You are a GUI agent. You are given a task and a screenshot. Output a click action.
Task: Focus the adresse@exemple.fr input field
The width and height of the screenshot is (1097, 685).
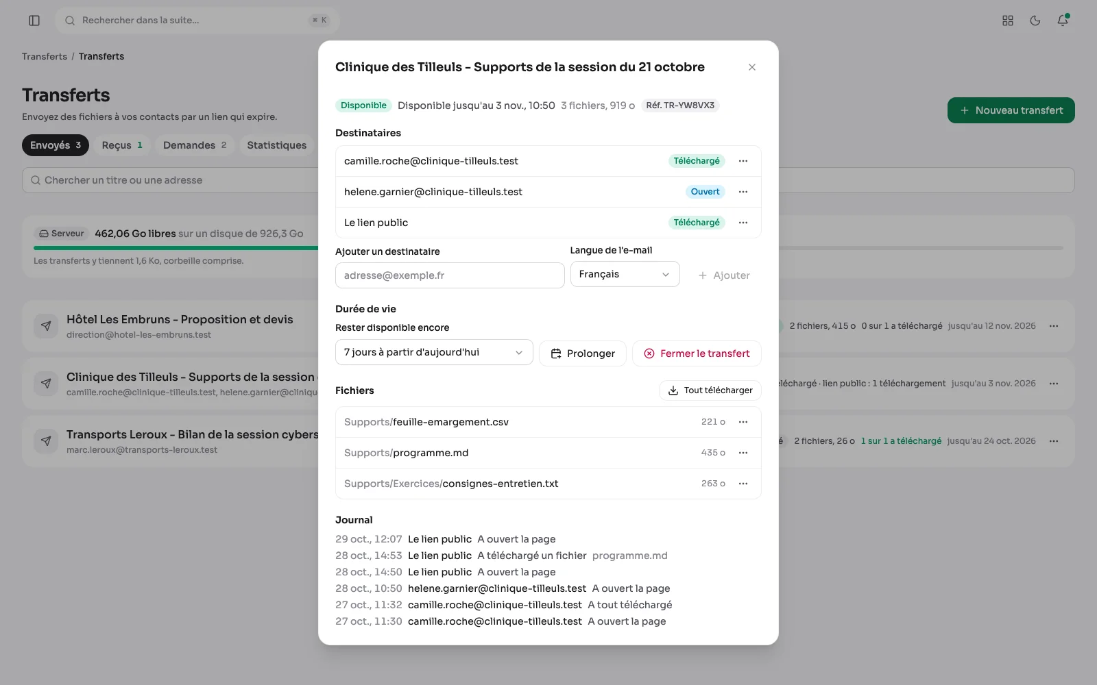coord(450,275)
